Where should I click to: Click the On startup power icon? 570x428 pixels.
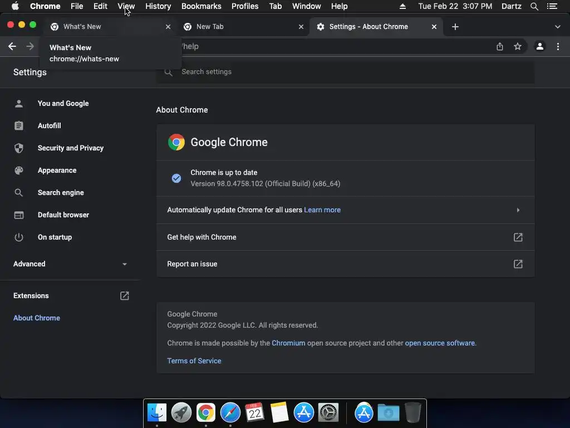(x=19, y=237)
